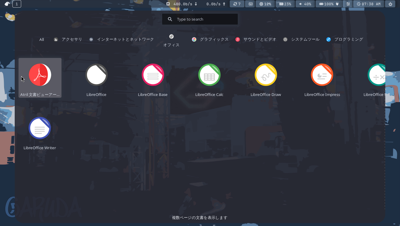Click the magnifier search icon
Image resolution: width=400 pixels, height=226 pixels.
pyautogui.click(x=170, y=19)
